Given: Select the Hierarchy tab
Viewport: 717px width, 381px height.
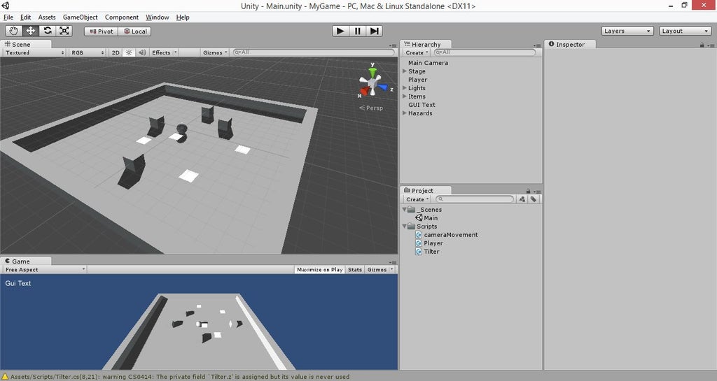Looking at the screenshot, I should coord(426,44).
